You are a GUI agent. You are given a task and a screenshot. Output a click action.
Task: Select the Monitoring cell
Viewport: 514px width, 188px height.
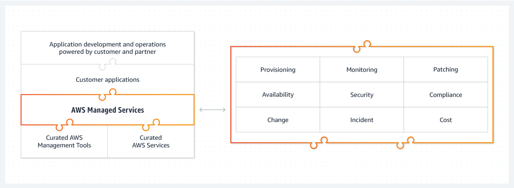point(362,70)
